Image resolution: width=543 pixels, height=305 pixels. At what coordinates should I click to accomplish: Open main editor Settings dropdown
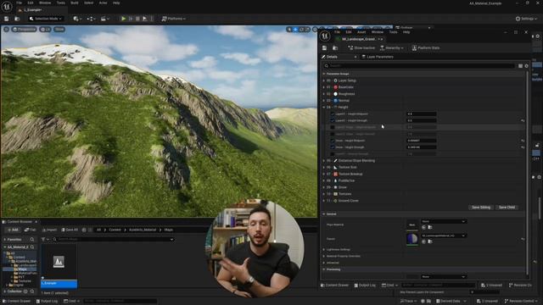526,19
